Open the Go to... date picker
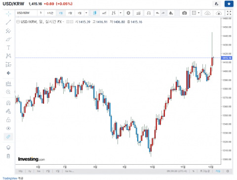Viewport: 237px width, 180px height. tap(70, 171)
